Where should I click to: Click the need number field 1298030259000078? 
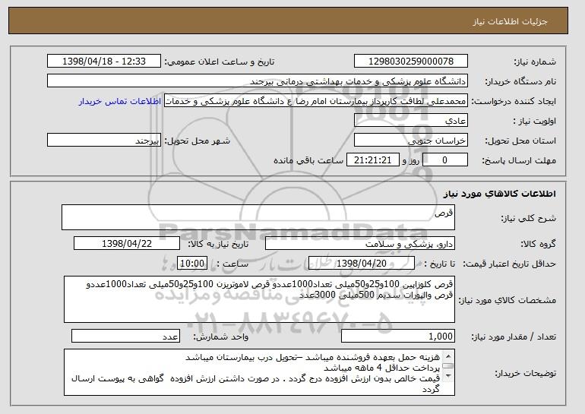click(411, 62)
